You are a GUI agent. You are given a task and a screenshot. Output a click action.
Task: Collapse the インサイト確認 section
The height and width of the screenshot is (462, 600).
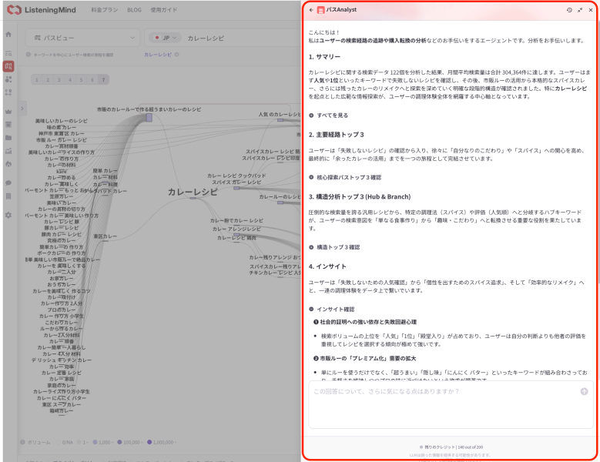334,309
